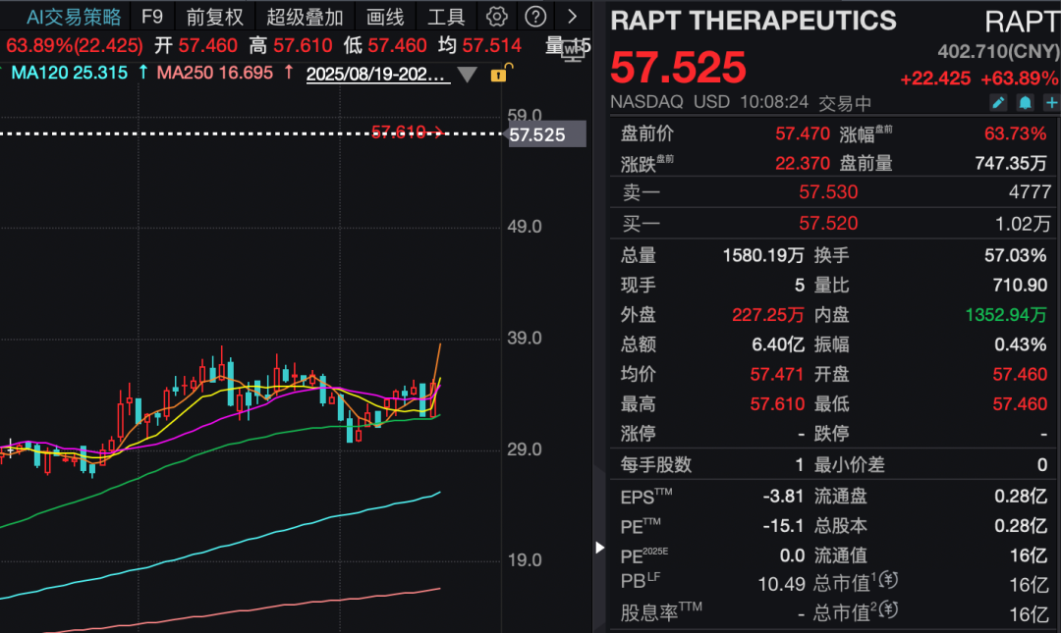This screenshot has height=633, width=1061.
Task: Click the edit pencil icon in quote panel
Action: click(x=997, y=102)
